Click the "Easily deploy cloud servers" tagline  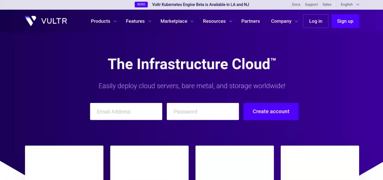click(x=192, y=86)
